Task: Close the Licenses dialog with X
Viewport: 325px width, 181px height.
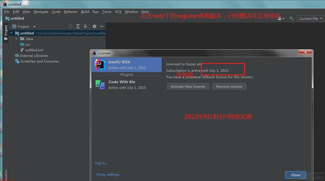Action: tap(305, 52)
